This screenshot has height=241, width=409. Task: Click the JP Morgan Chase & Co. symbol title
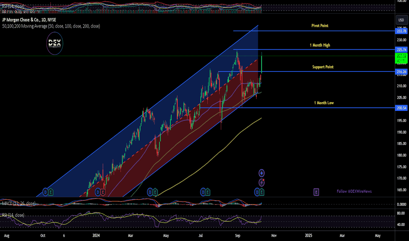29,20
